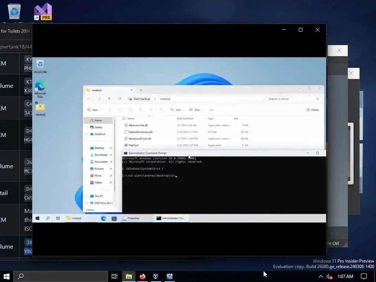Click the vivetool button in recorded taskbar

coord(80,218)
